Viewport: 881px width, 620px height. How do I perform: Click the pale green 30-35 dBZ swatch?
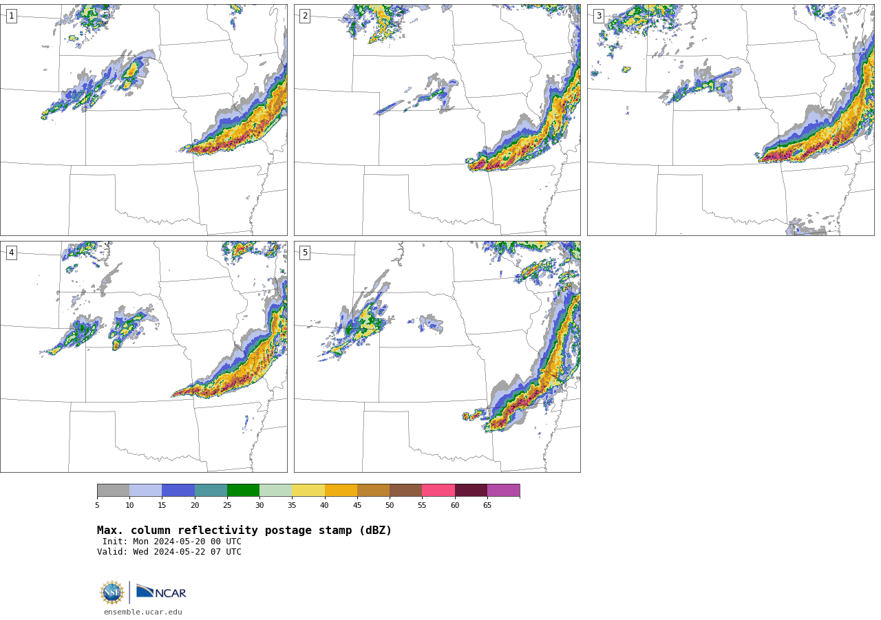276,491
